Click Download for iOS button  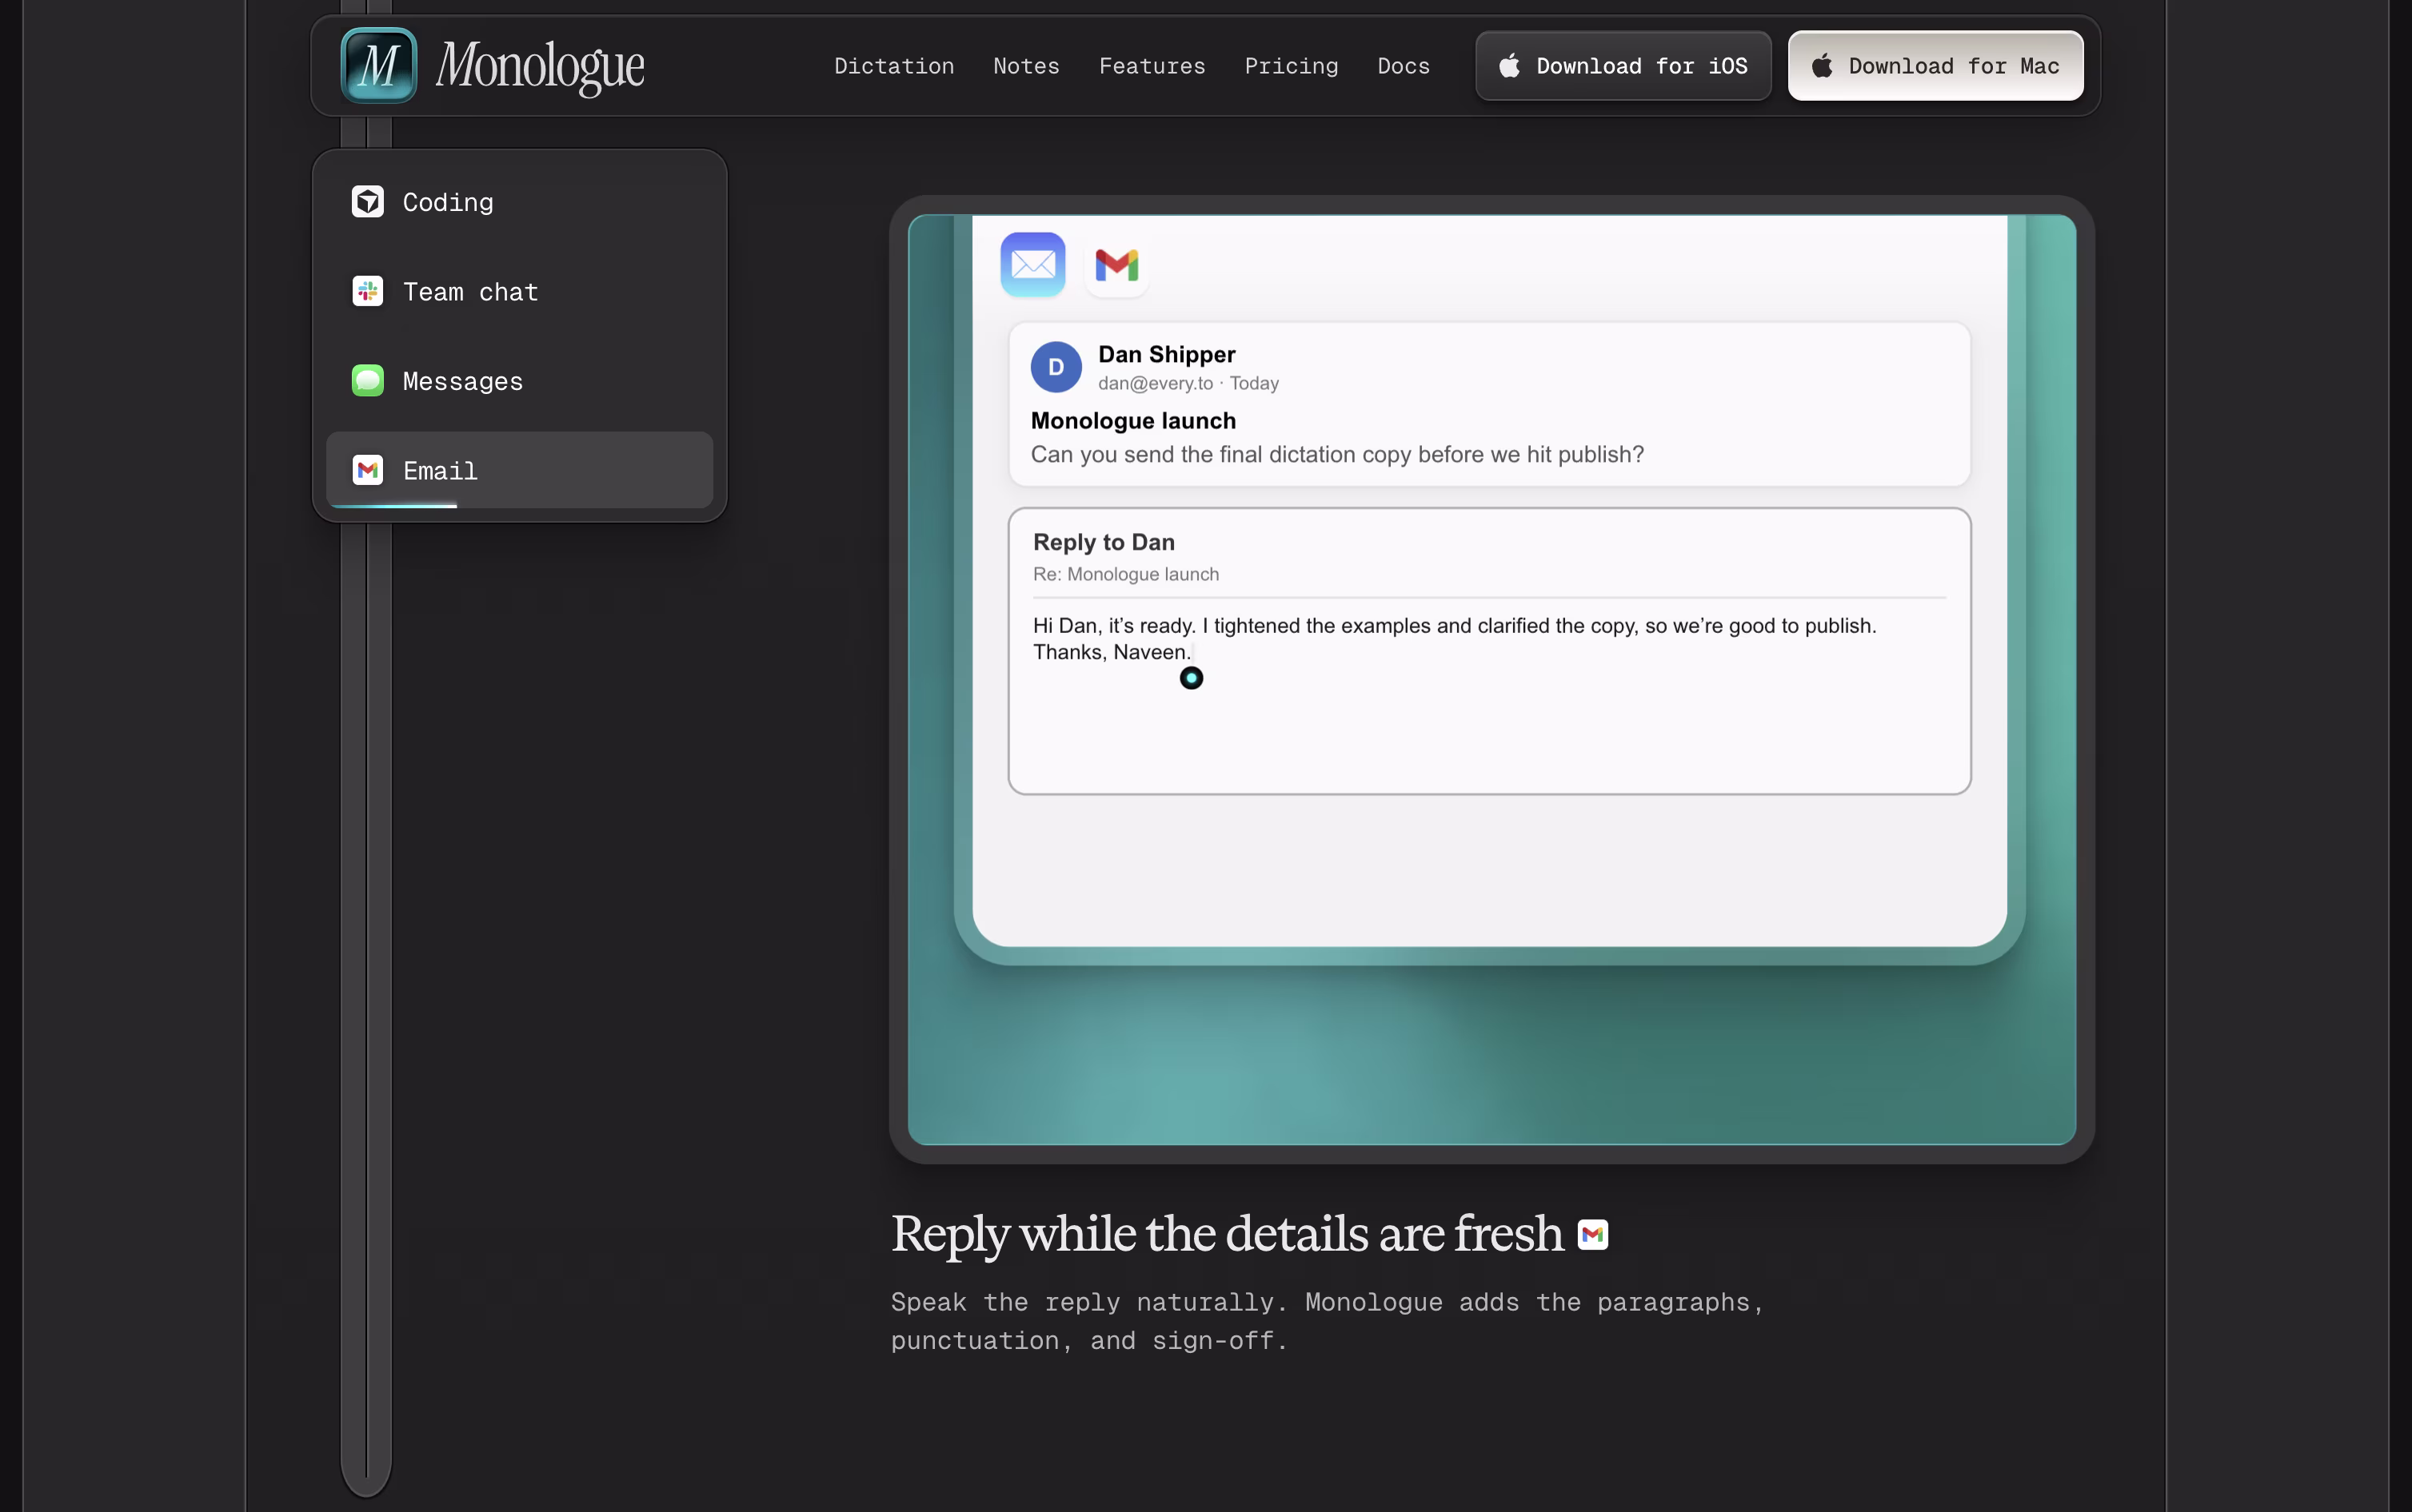pyautogui.click(x=1623, y=66)
